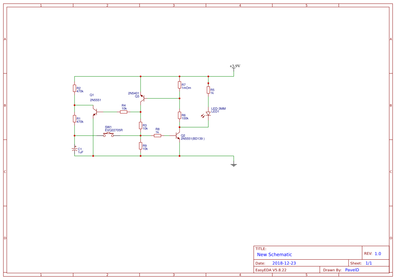Click the REV value 1.0

point(378,254)
